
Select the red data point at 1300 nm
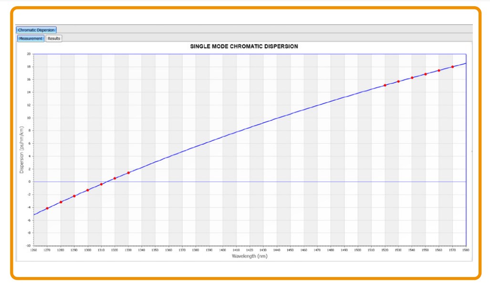[x=88, y=190]
